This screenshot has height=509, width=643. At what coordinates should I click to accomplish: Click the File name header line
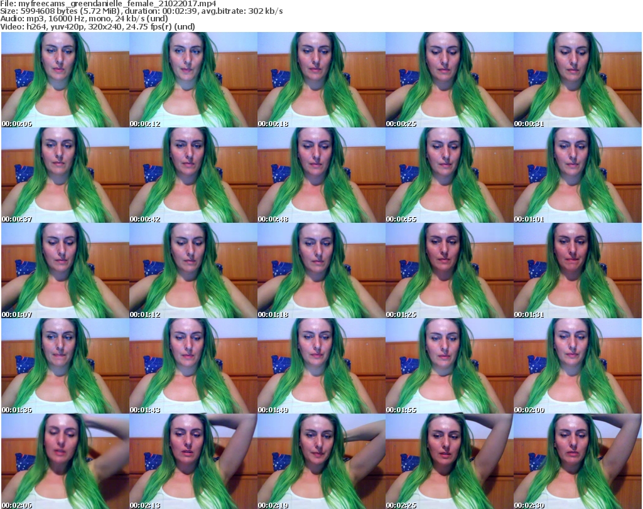click(x=108, y=4)
